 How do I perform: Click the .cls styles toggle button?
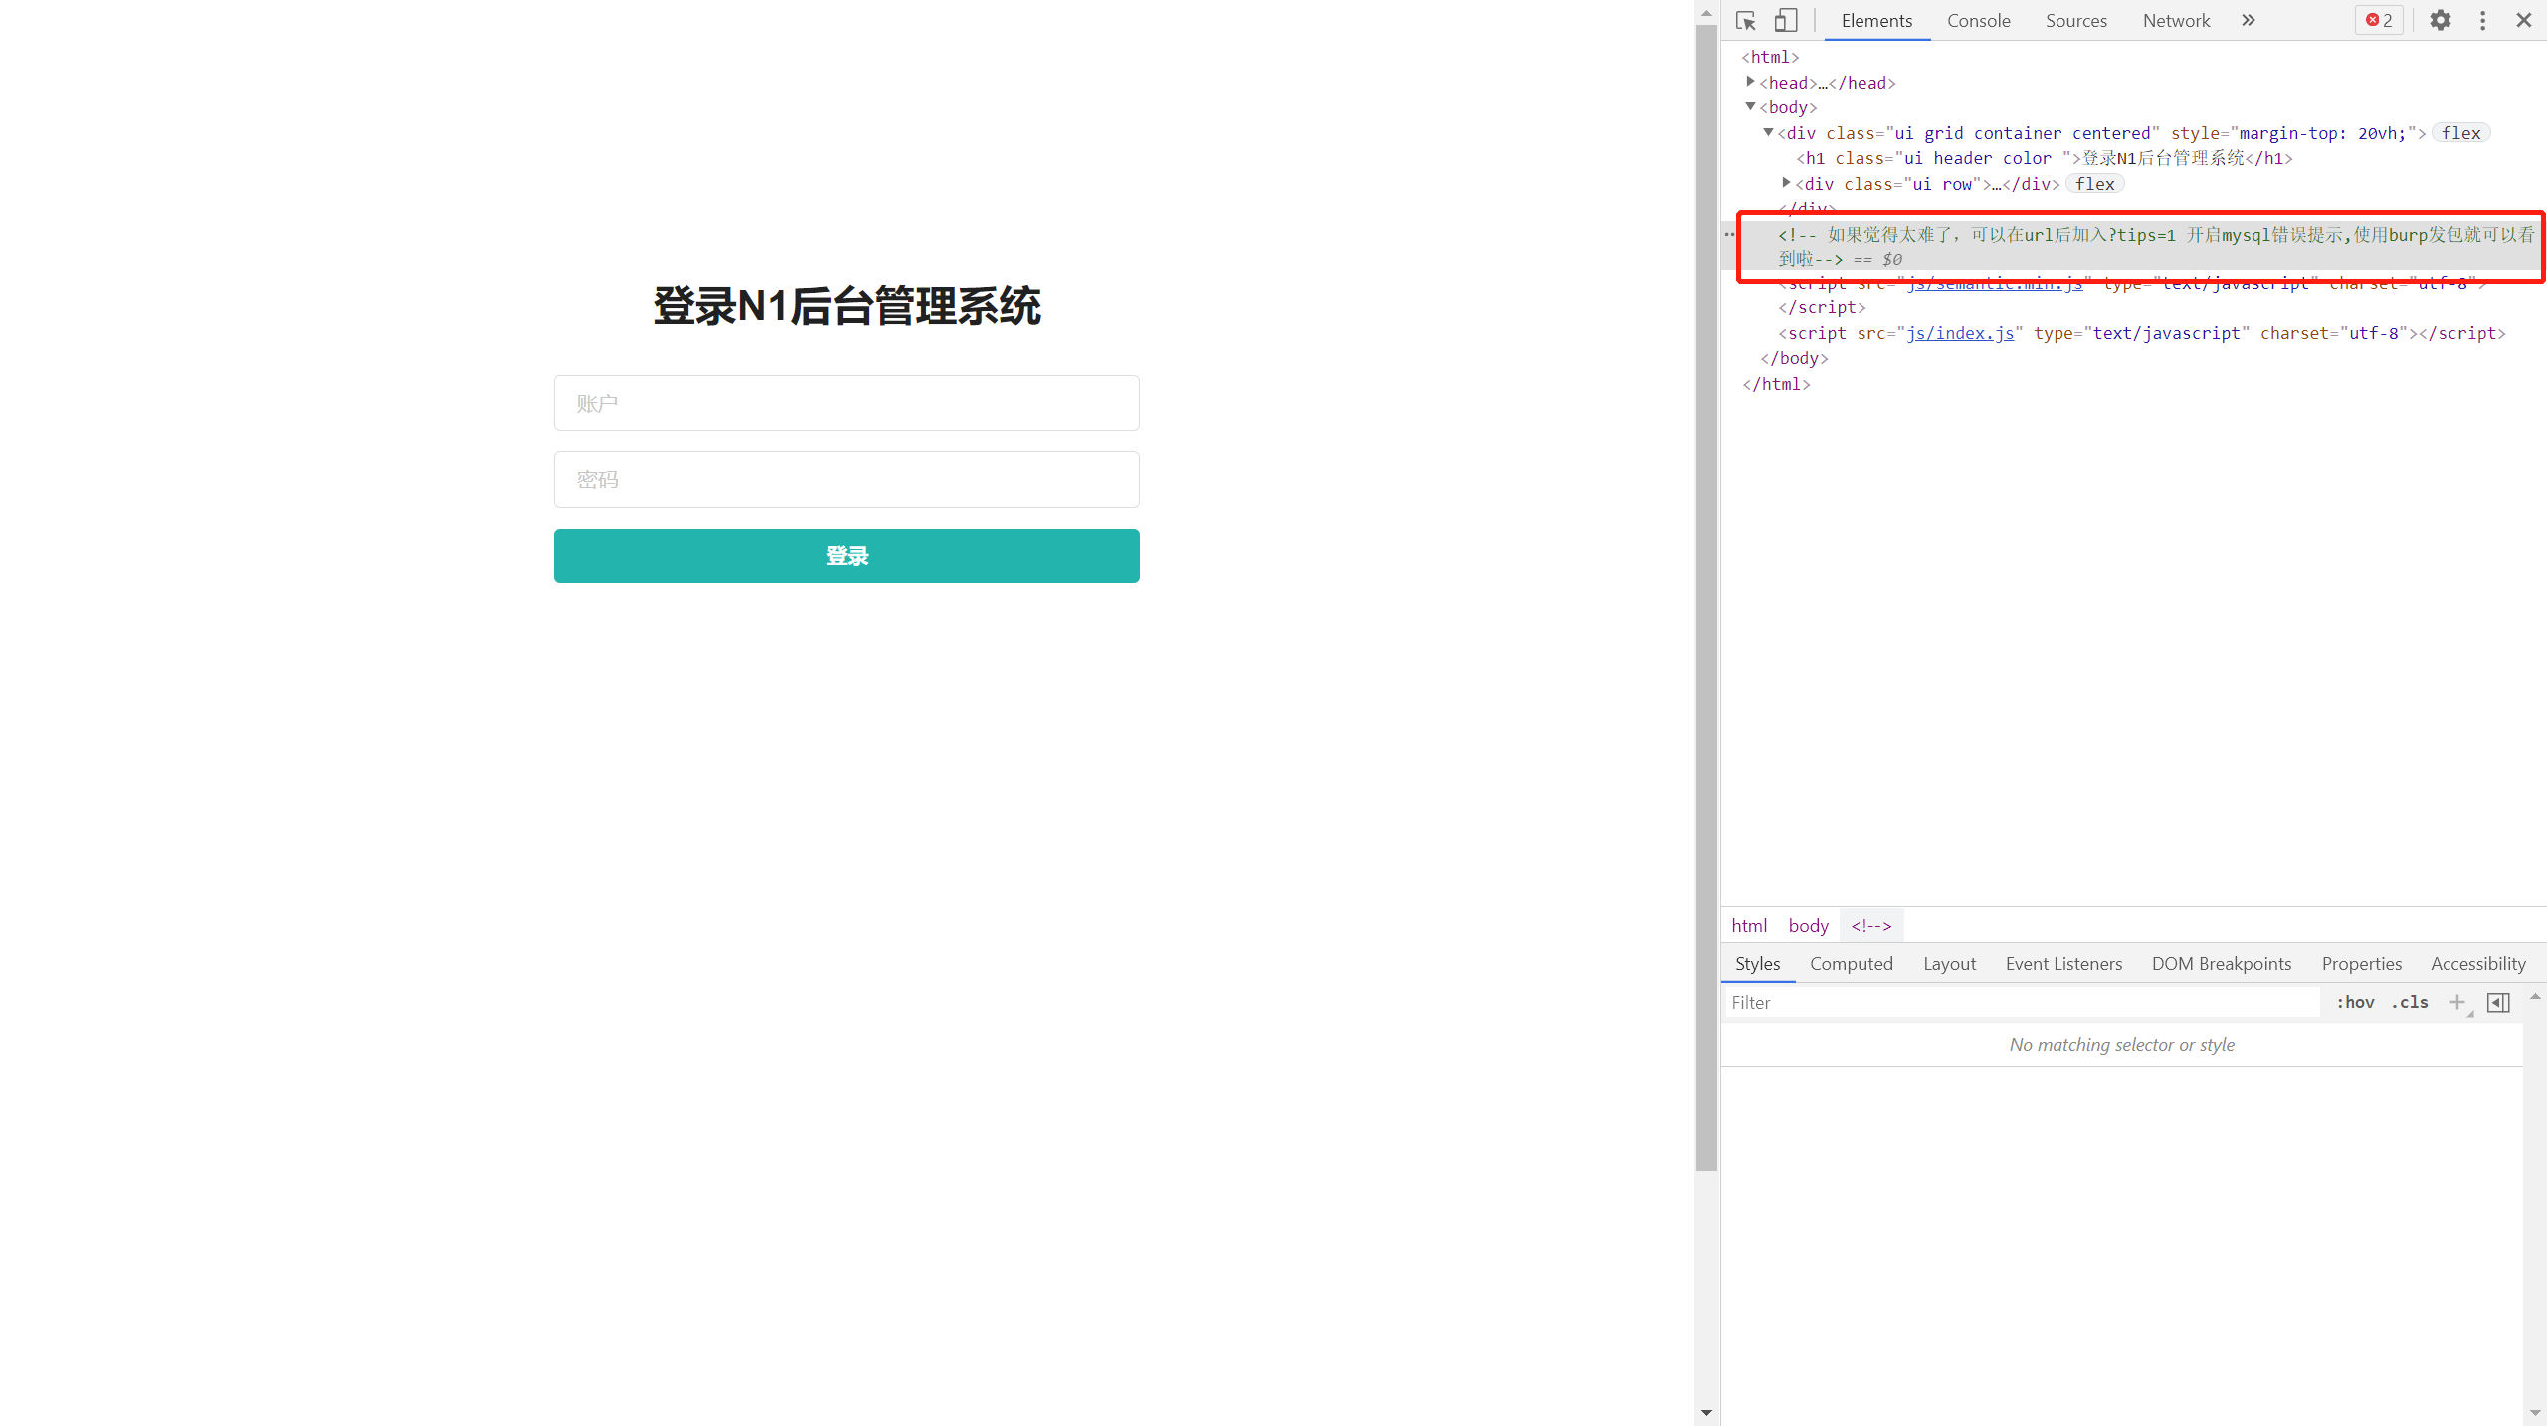tap(2411, 1001)
